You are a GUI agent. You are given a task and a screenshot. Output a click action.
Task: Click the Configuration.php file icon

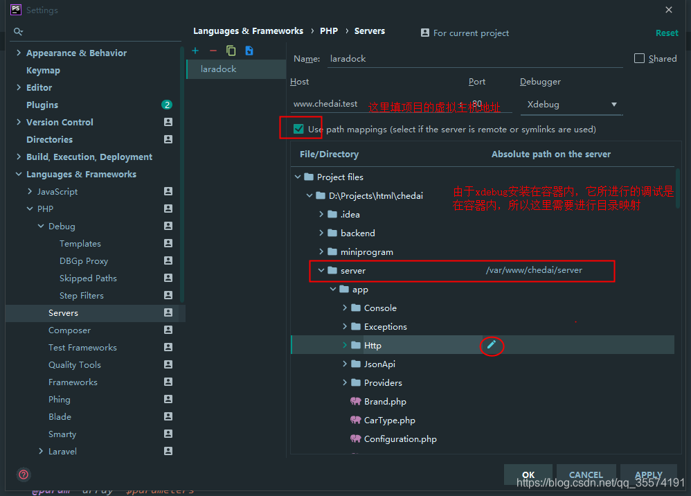tap(356, 439)
